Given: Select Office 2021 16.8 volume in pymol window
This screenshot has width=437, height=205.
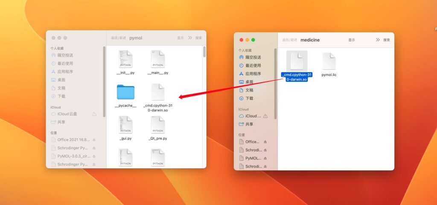Looking at the screenshot, I should click(71, 140).
